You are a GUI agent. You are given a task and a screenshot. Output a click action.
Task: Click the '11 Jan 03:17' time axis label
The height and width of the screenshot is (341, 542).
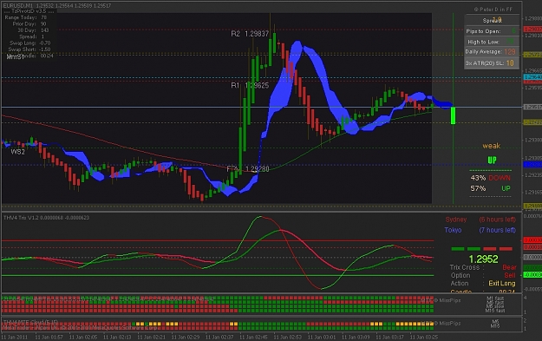[x=389, y=337]
